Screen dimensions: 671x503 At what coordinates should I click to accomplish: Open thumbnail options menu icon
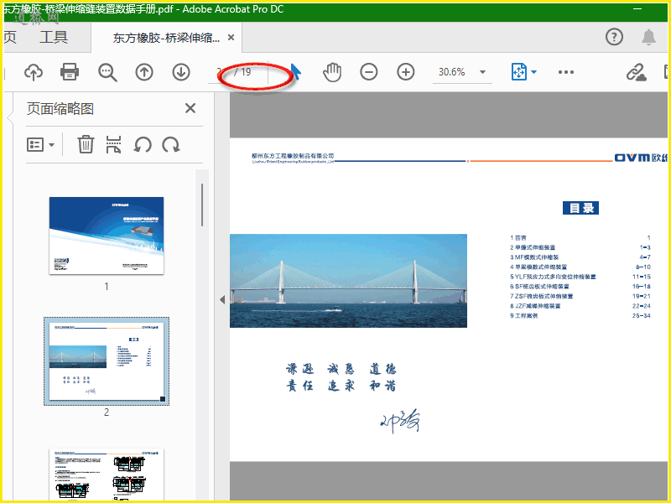pos(40,144)
